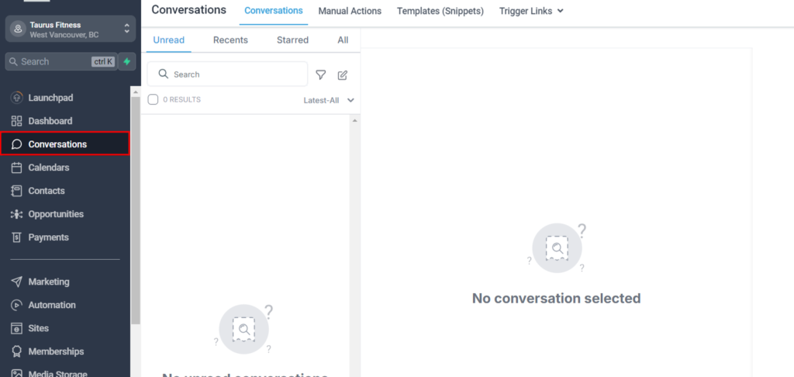The width and height of the screenshot is (794, 377).
Task: Click the sidebar vertical scrollbar
Action: [x=136, y=209]
